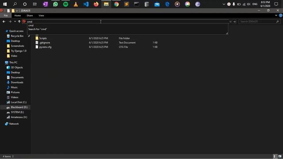The image size is (283, 159).
Task: Open address bar history dropdown
Action: pyautogui.click(x=230, y=22)
